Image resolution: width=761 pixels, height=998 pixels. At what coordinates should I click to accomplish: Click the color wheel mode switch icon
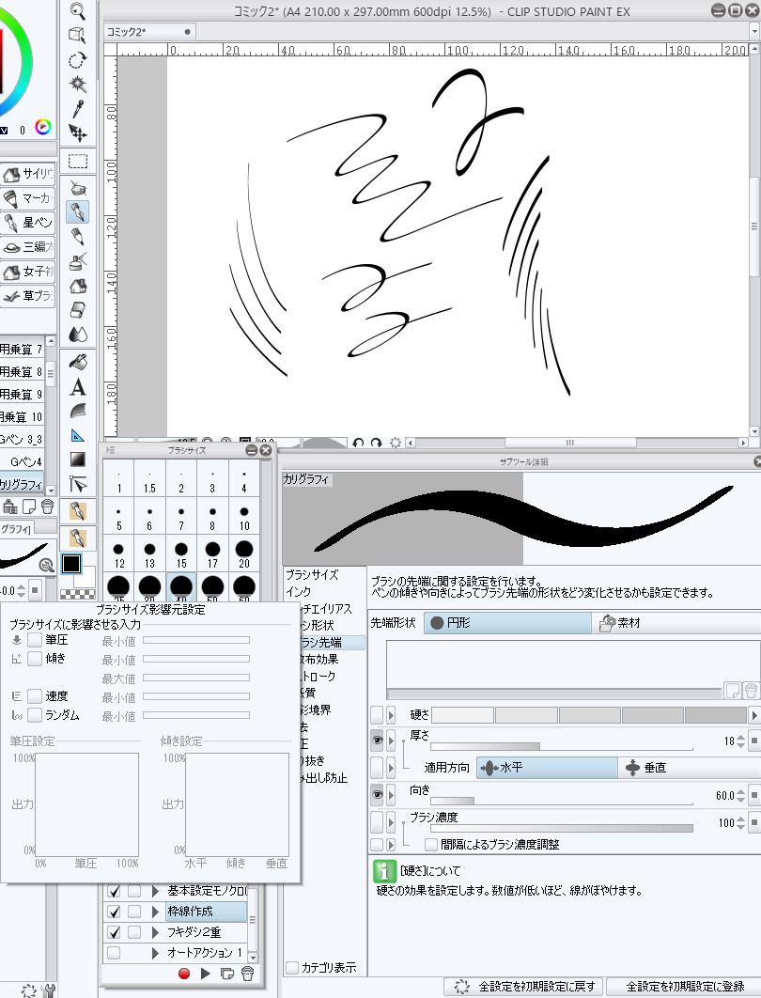[42, 127]
